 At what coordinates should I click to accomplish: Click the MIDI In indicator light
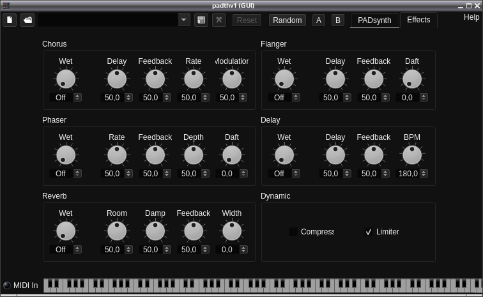tap(7, 286)
